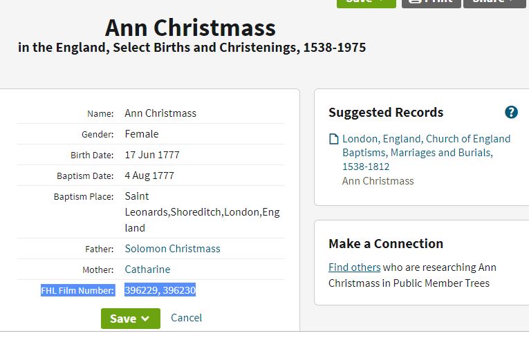Viewport: 529px width, 340px height.
Task: Click the gray Print button at top
Action: (431, 3)
